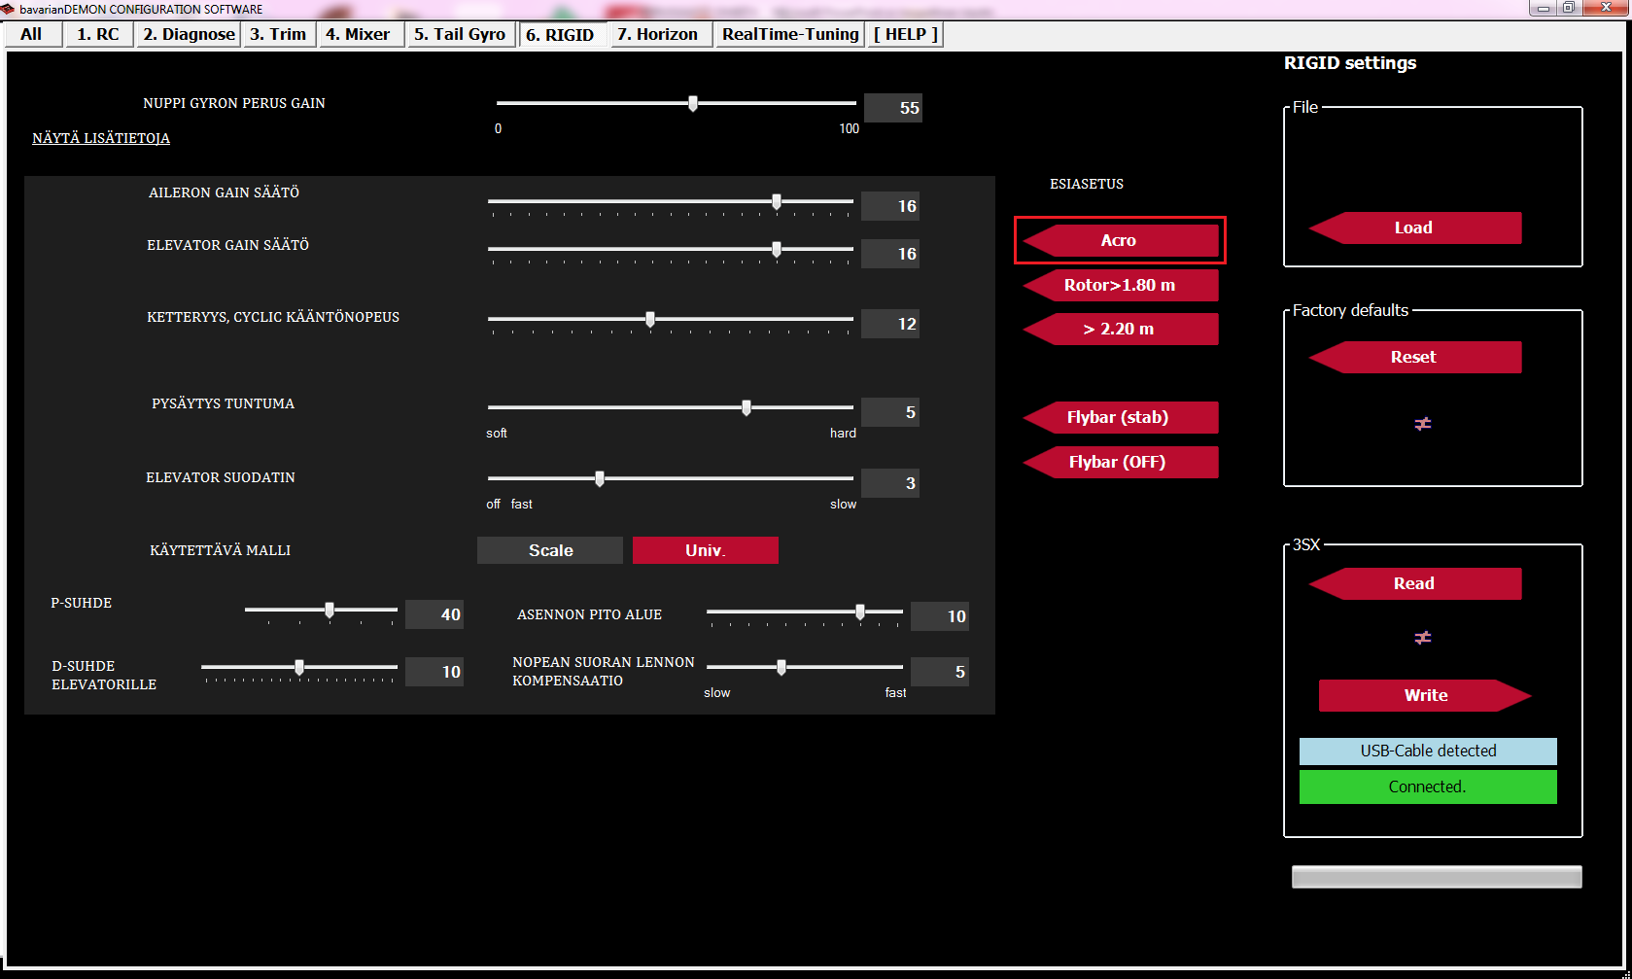1632x979 pixels.
Task: Click the ELEVATOR GAIN value field 16
Action: coord(890,254)
